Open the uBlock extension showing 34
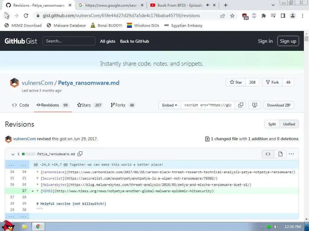This screenshot has height=231, width=309. coord(245,16)
